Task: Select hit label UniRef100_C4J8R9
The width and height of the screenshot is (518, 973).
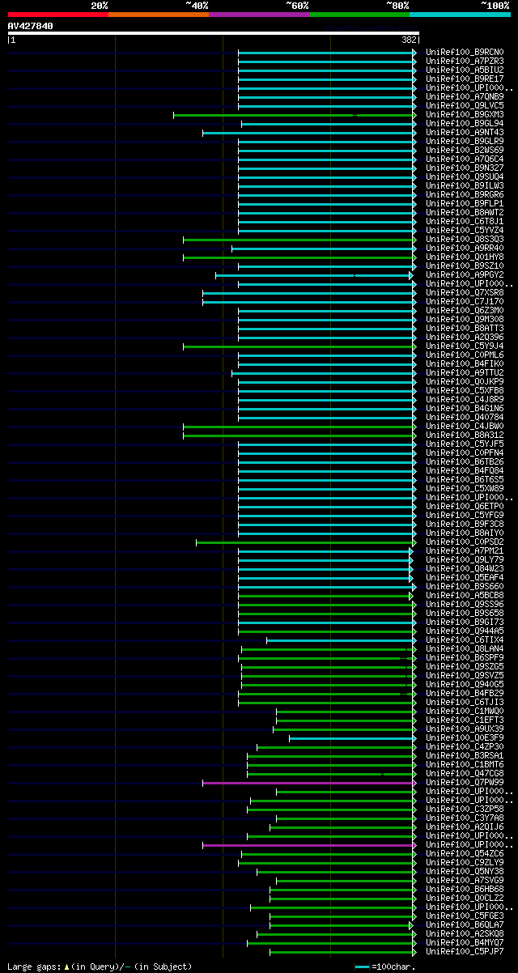Action: [x=465, y=400]
